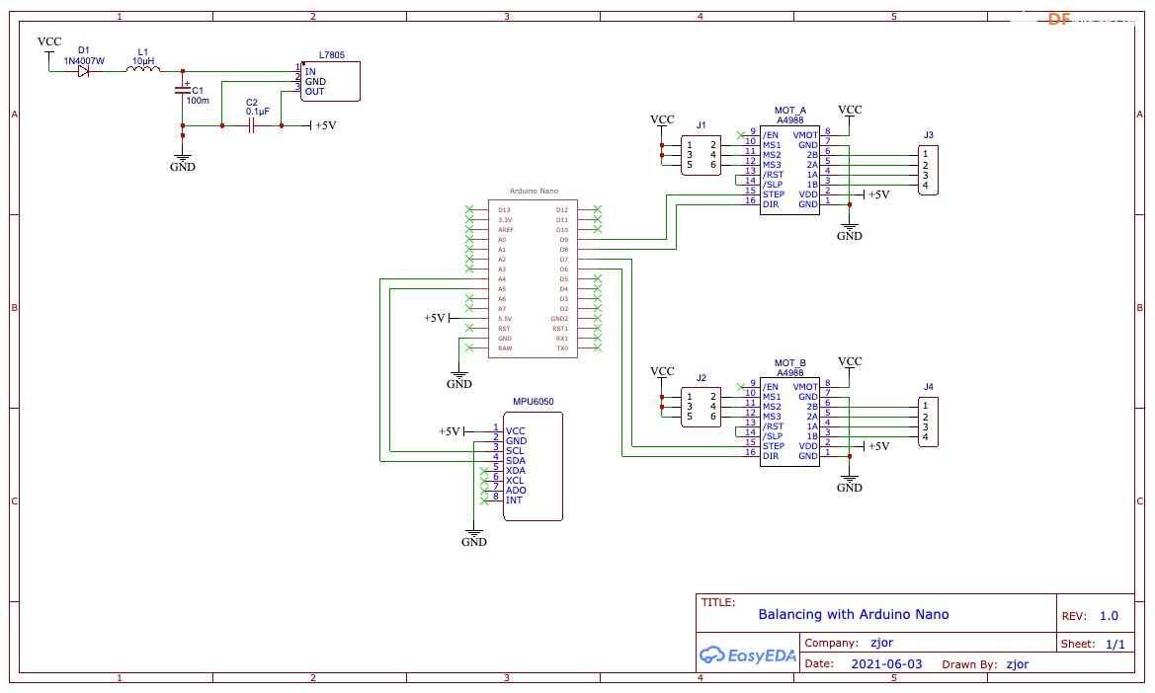Click the '1N4007W' diode value label
The height and width of the screenshot is (693, 1155).
point(84,61)
